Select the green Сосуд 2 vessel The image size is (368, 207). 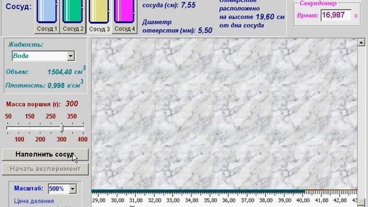coord(73,17)
